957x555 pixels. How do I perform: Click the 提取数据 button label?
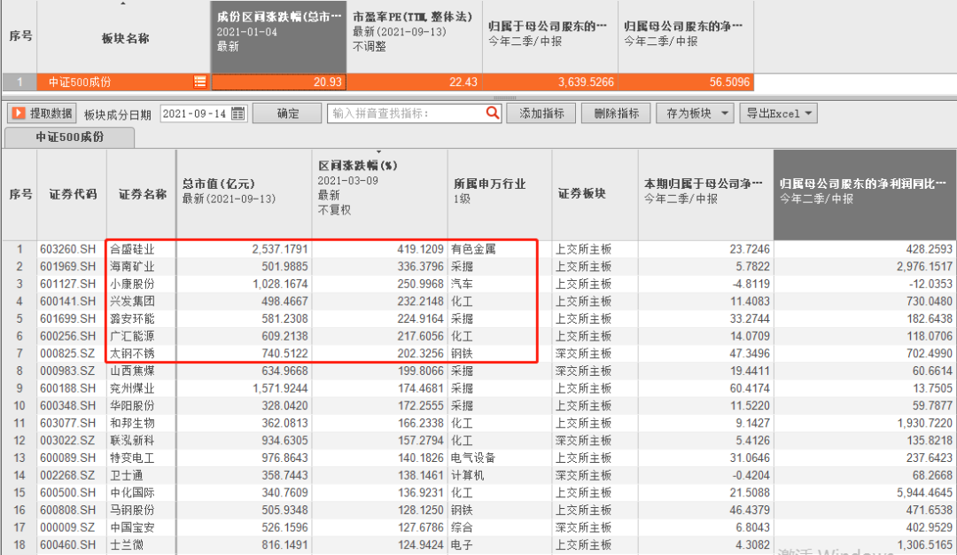[51, 113]
